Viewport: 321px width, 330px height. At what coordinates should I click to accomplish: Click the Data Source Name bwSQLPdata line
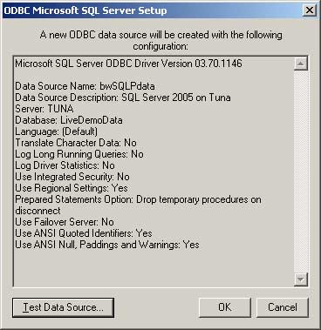[x=85, y=86]
